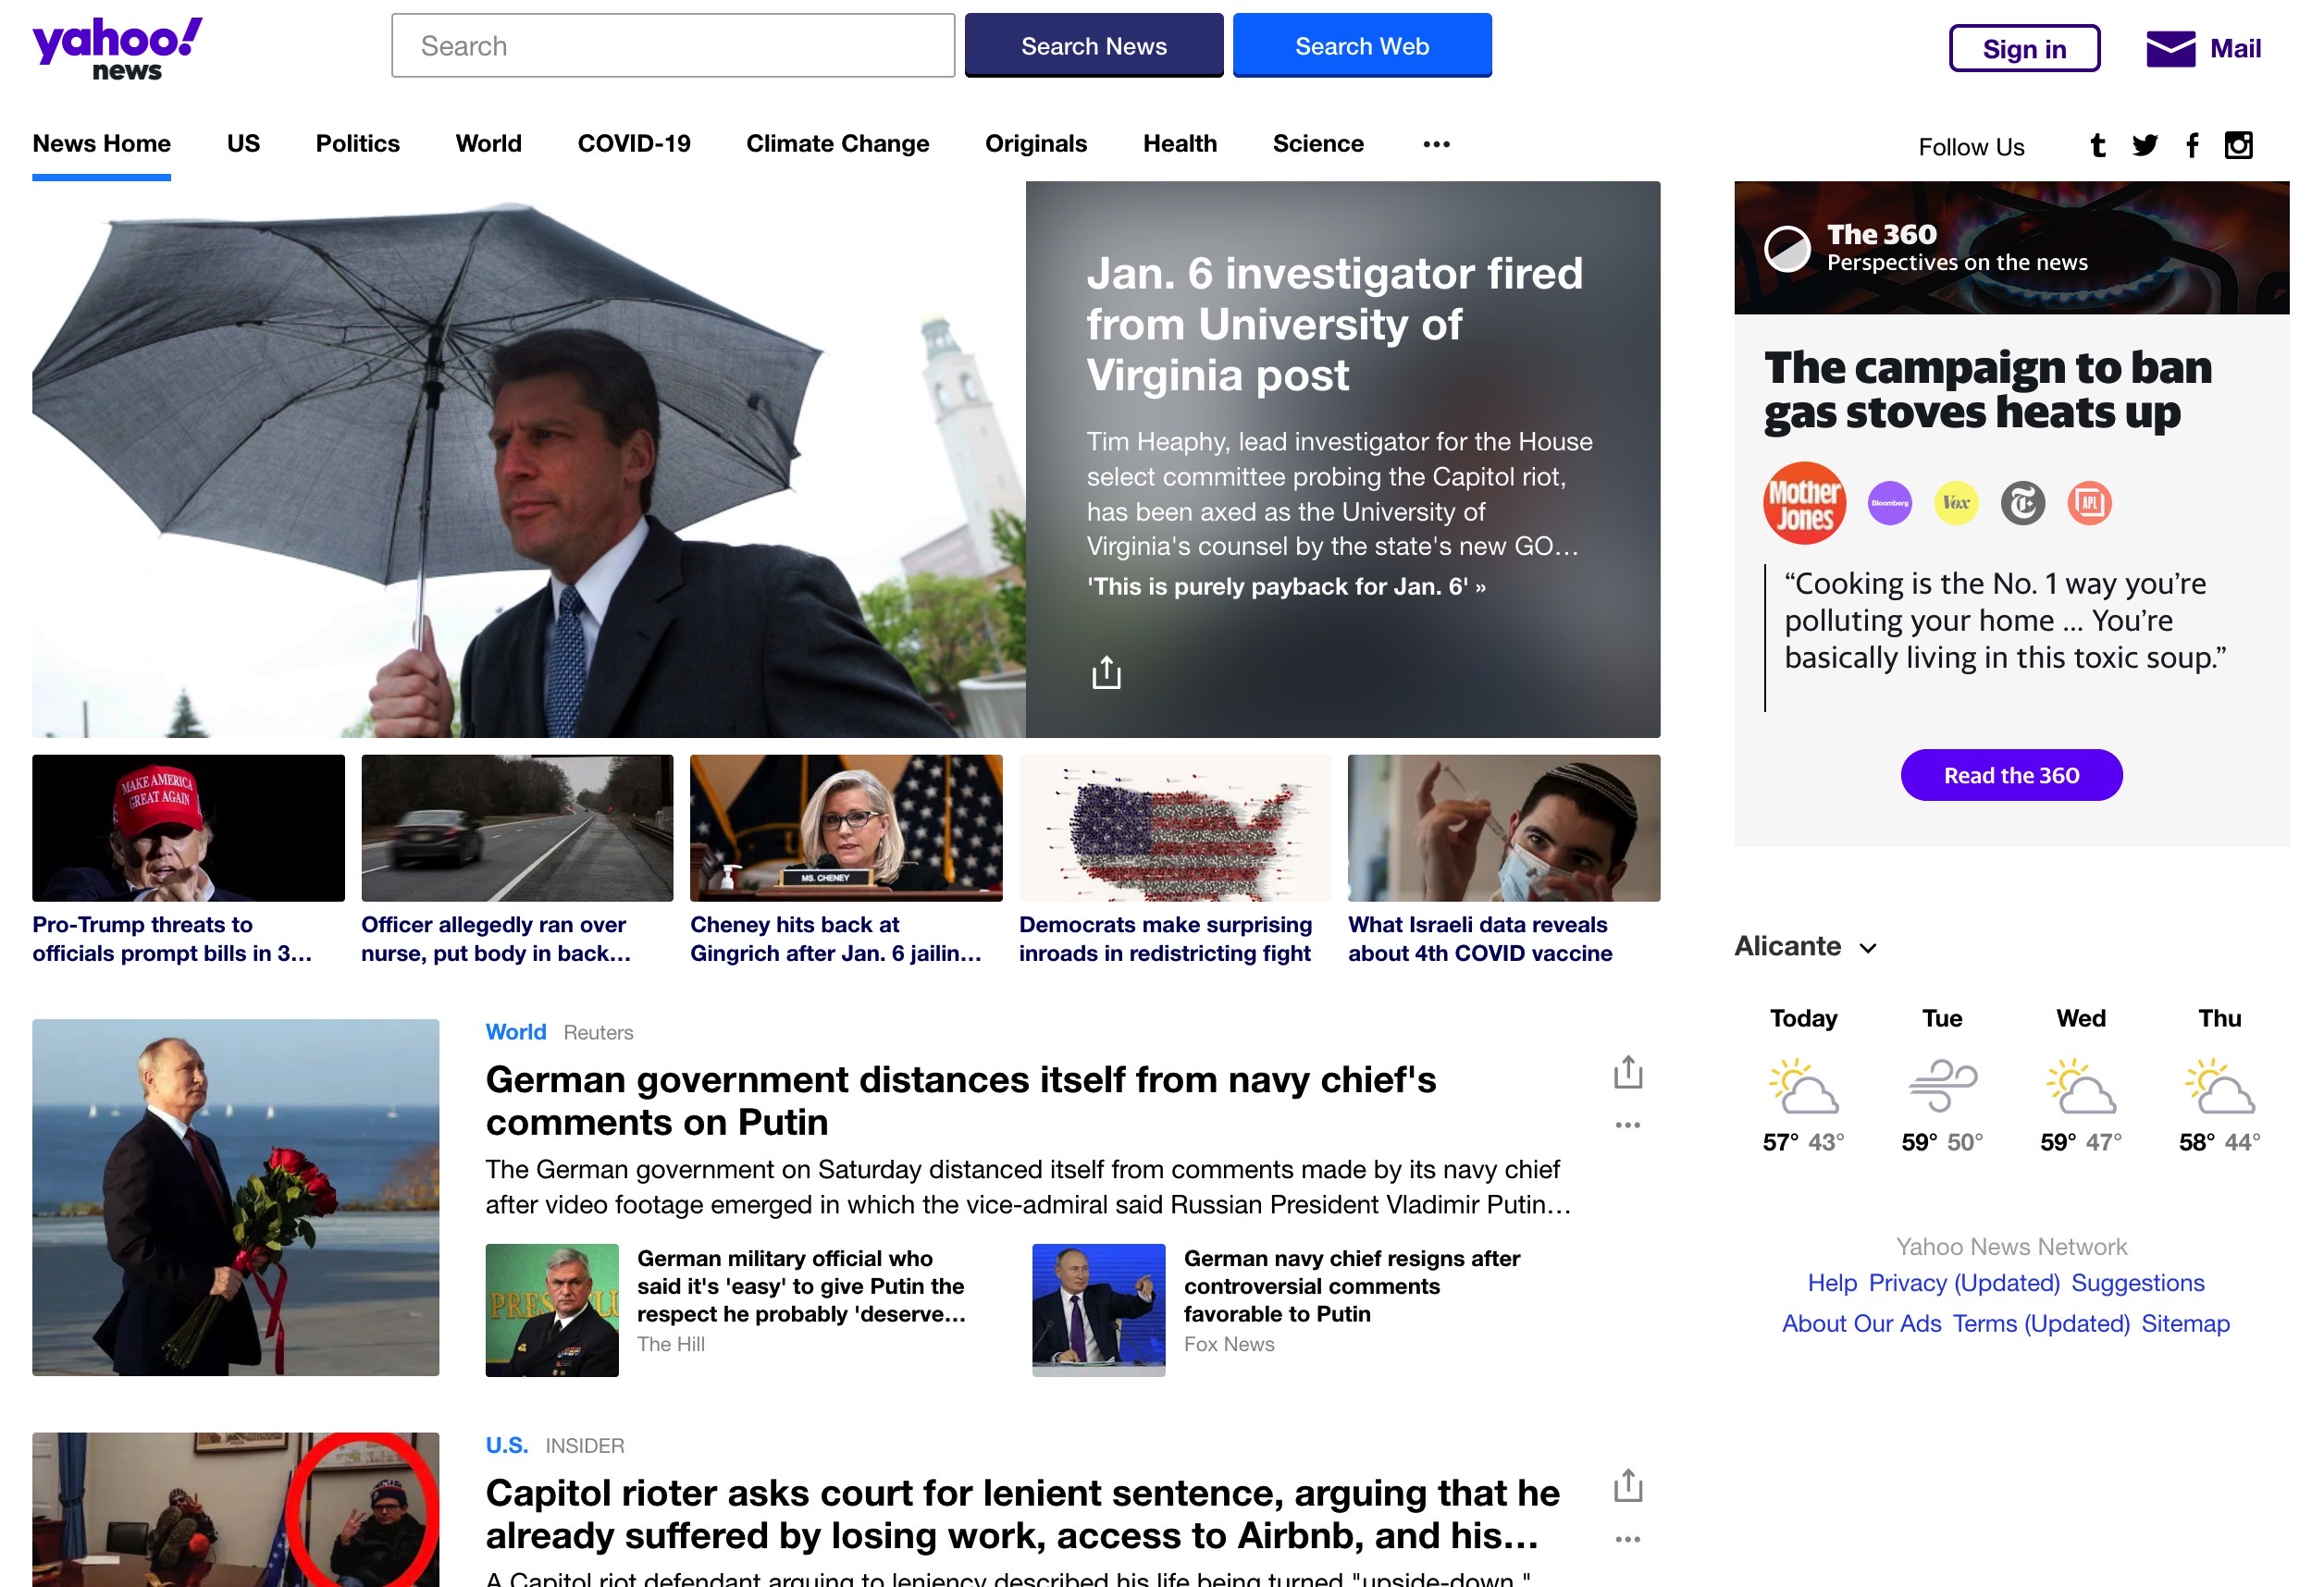
Task: Click Thursday's partly cloudy weather icon
Action: coord(2220,1087)
